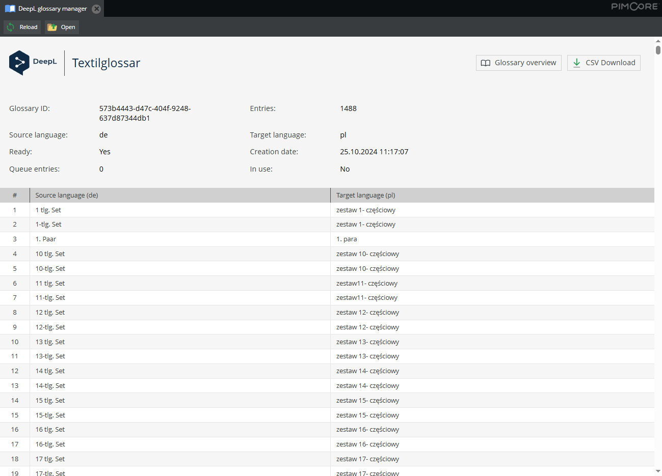Click the vertical scrollbar thumb
662x476 pixels.
click(658, 50)
